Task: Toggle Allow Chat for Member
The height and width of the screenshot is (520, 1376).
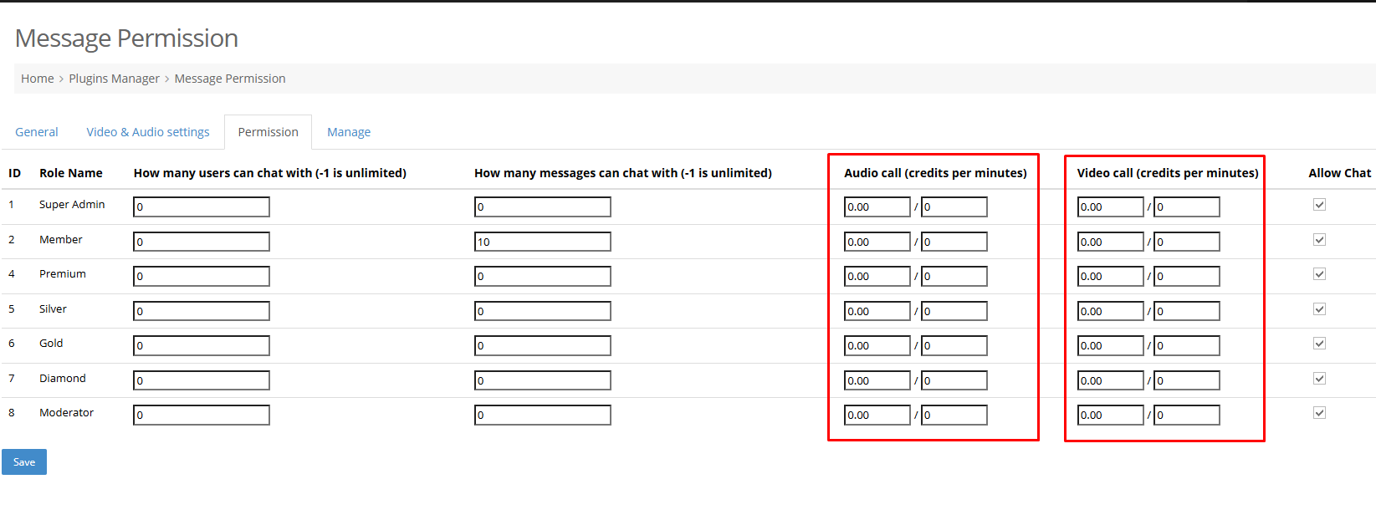Action: coord(1319,240)
